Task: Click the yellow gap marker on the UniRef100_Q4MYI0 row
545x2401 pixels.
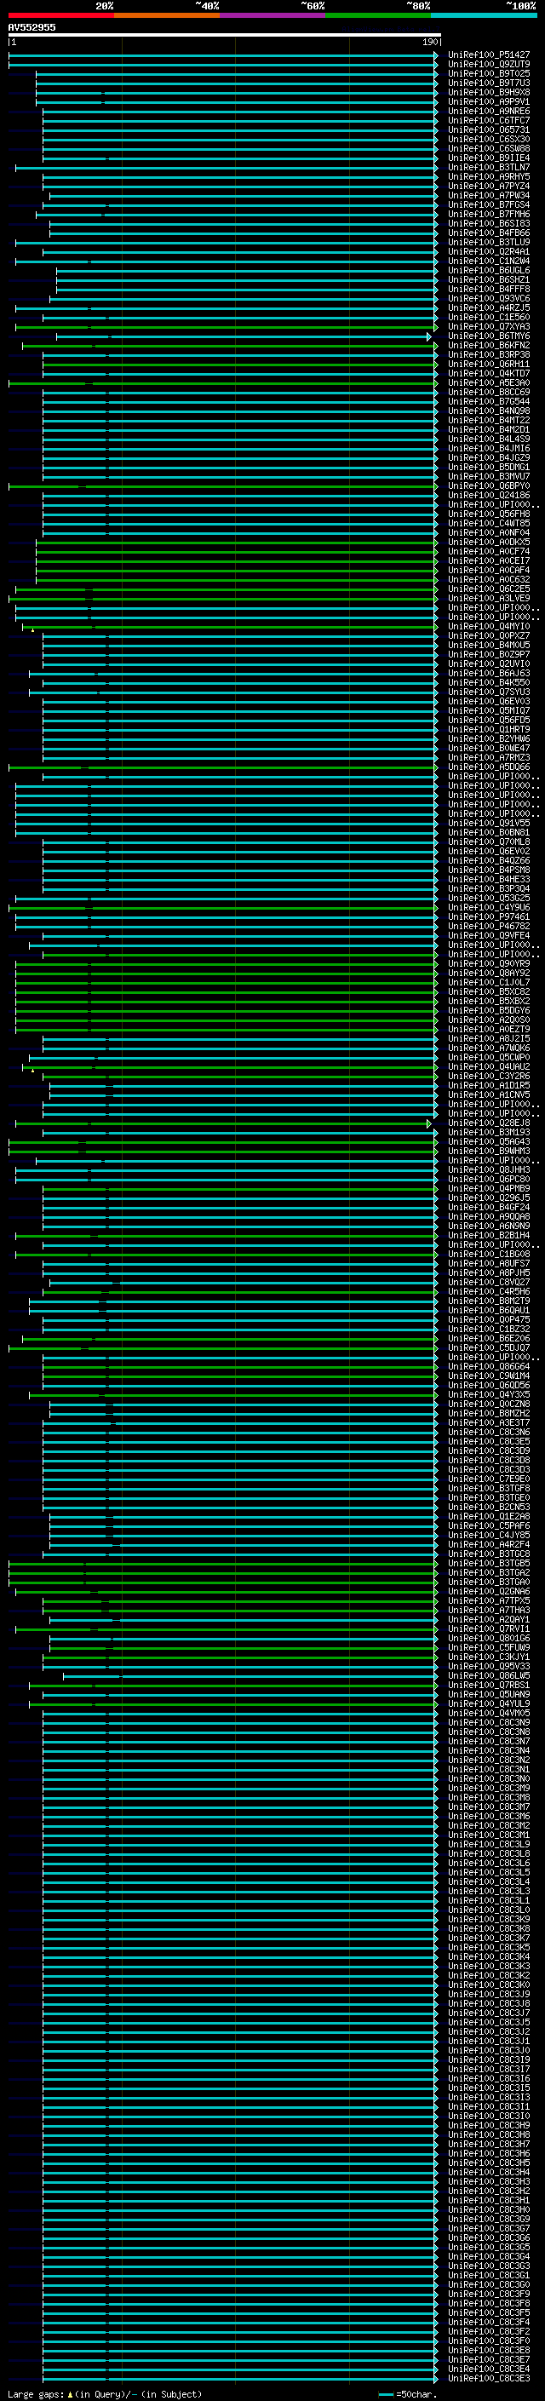Action: (32, 630)
